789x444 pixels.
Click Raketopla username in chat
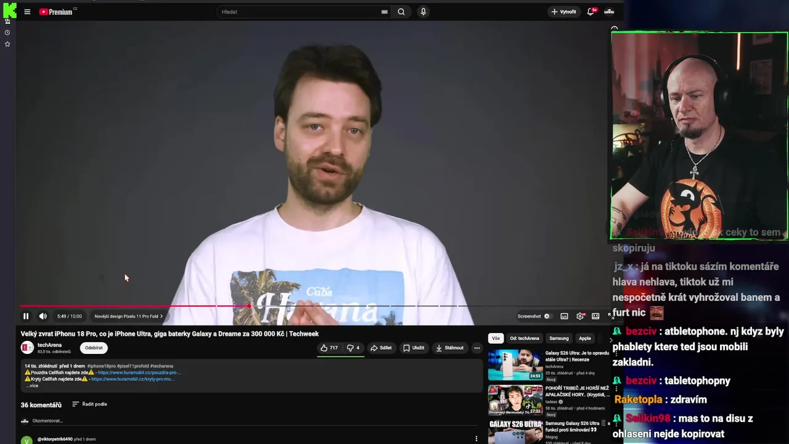[638, 400]
